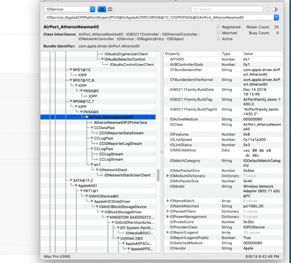Click the 6/9/19 8:42:48 PM timestamp
The height and width of the screenshot is (263, 291).
262,256
